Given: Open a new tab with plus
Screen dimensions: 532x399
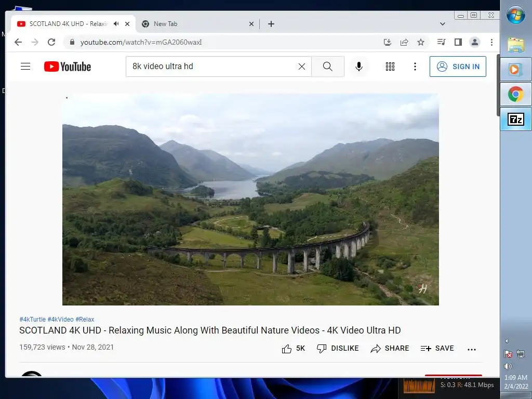Looking at the screenshot, I should 271,24.
